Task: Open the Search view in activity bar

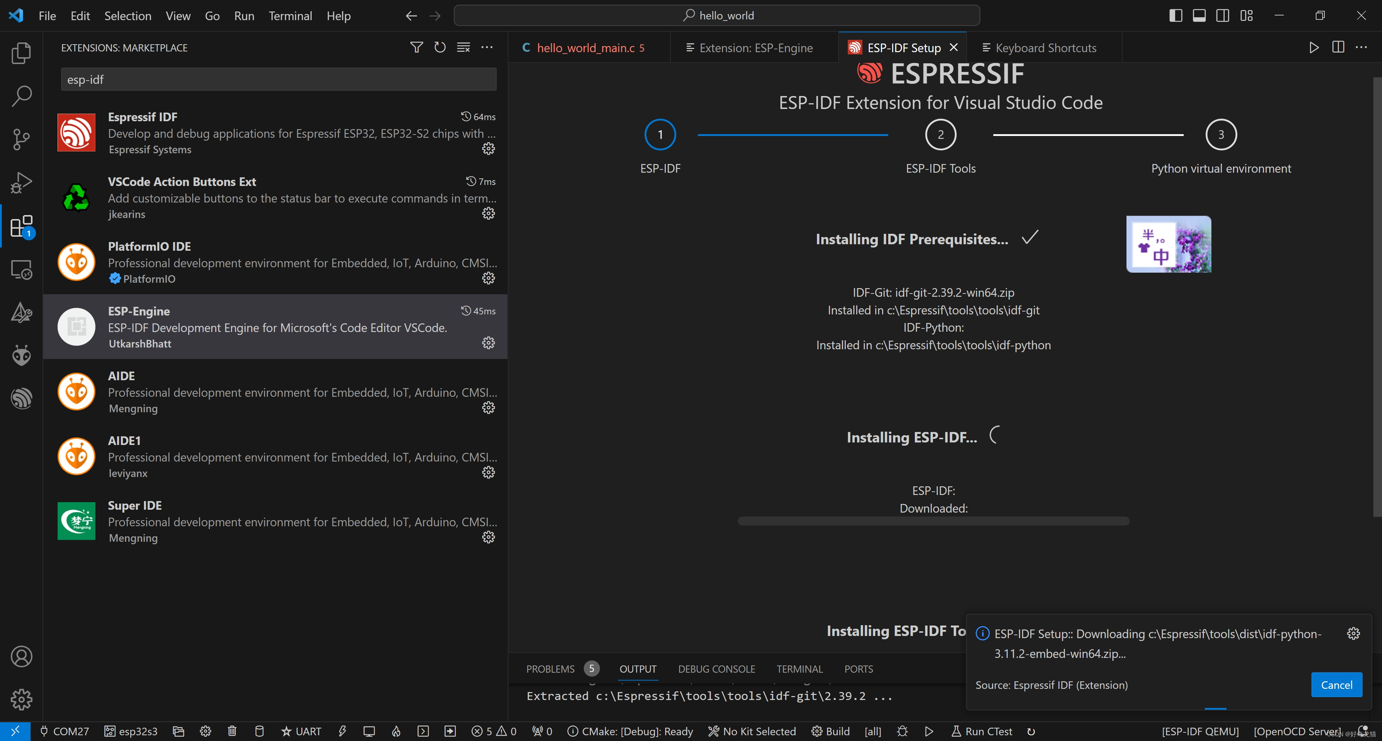Action: [x=22, y=96]
